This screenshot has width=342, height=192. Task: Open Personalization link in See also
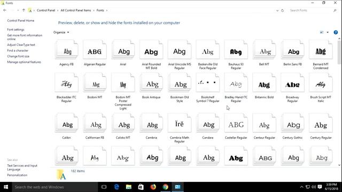click(17, 175)
